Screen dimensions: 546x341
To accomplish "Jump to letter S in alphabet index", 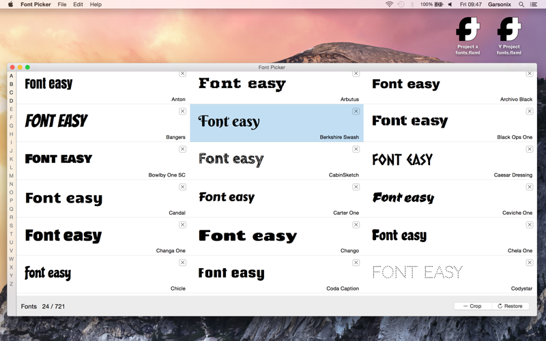I will pyautogui.click(x=11, y=226).
